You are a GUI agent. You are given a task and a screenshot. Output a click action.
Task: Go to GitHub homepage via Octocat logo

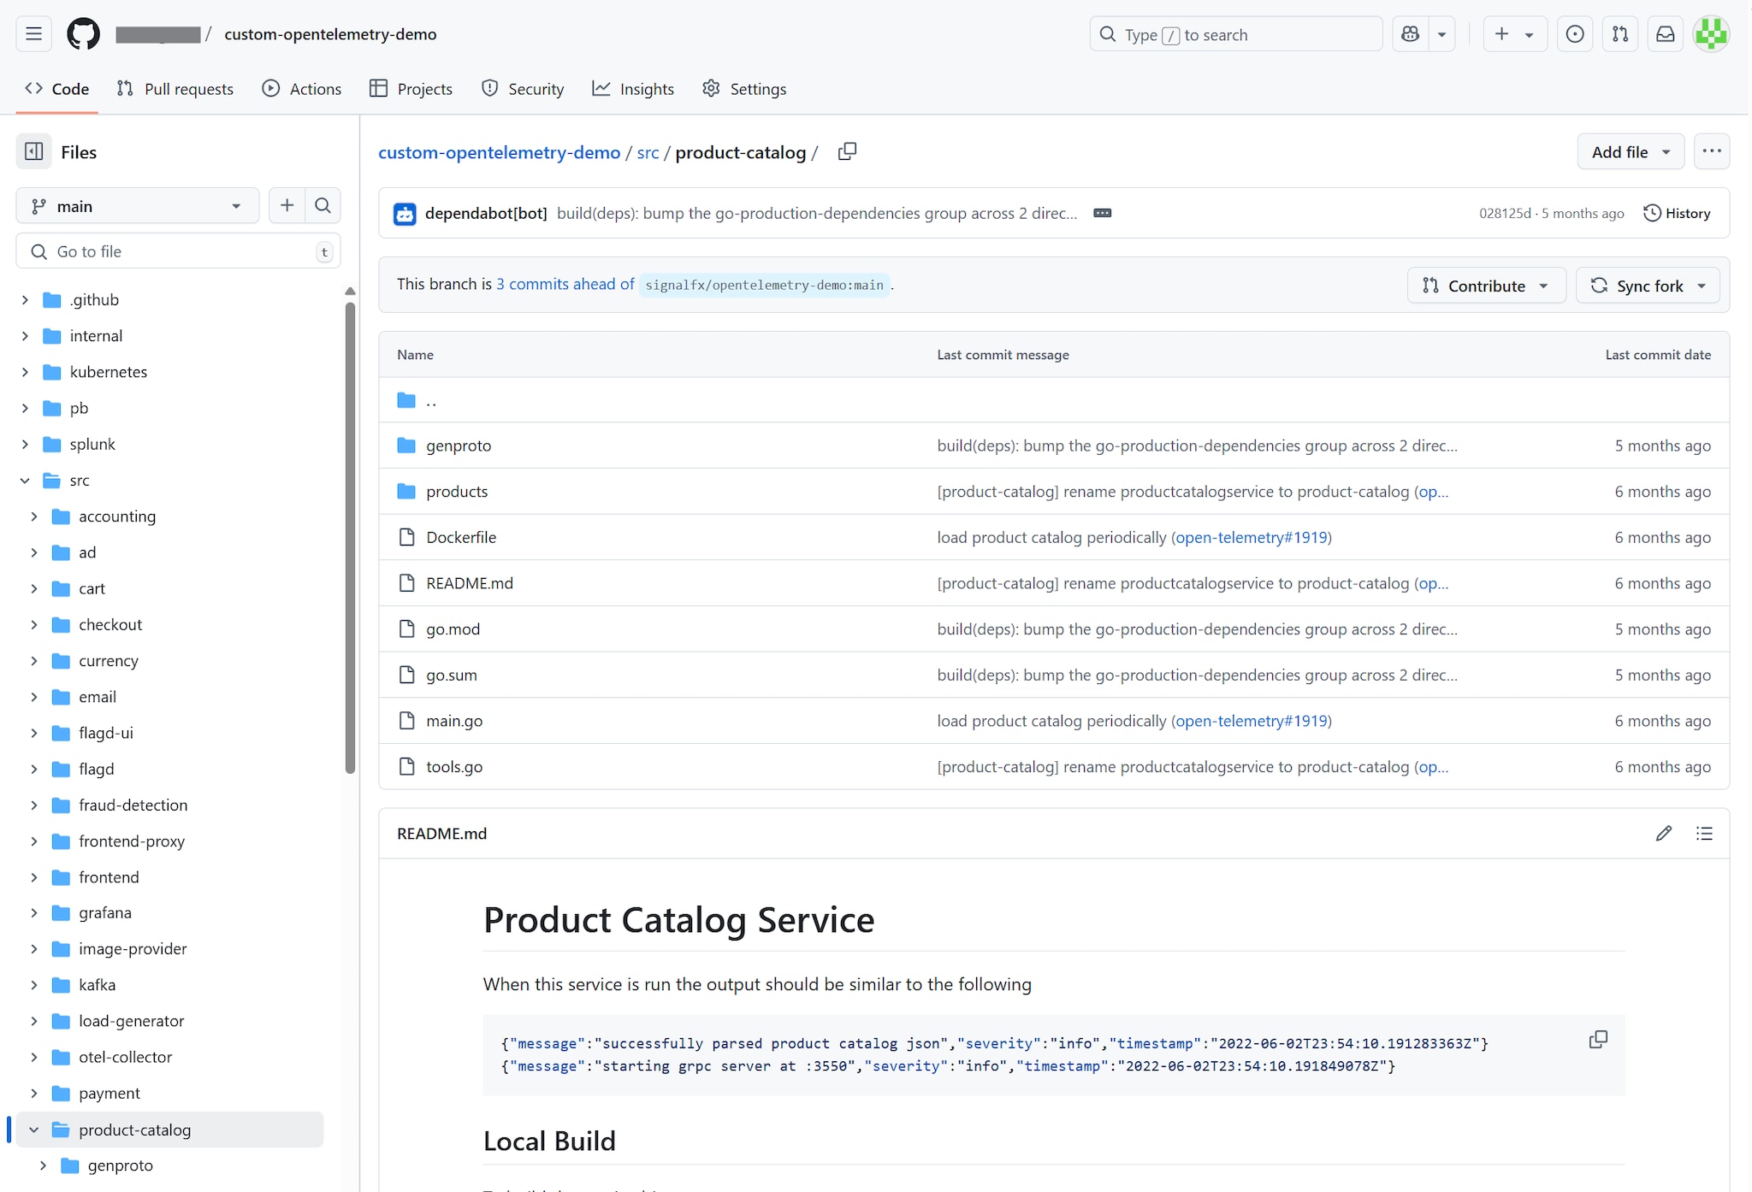[83, 34]
